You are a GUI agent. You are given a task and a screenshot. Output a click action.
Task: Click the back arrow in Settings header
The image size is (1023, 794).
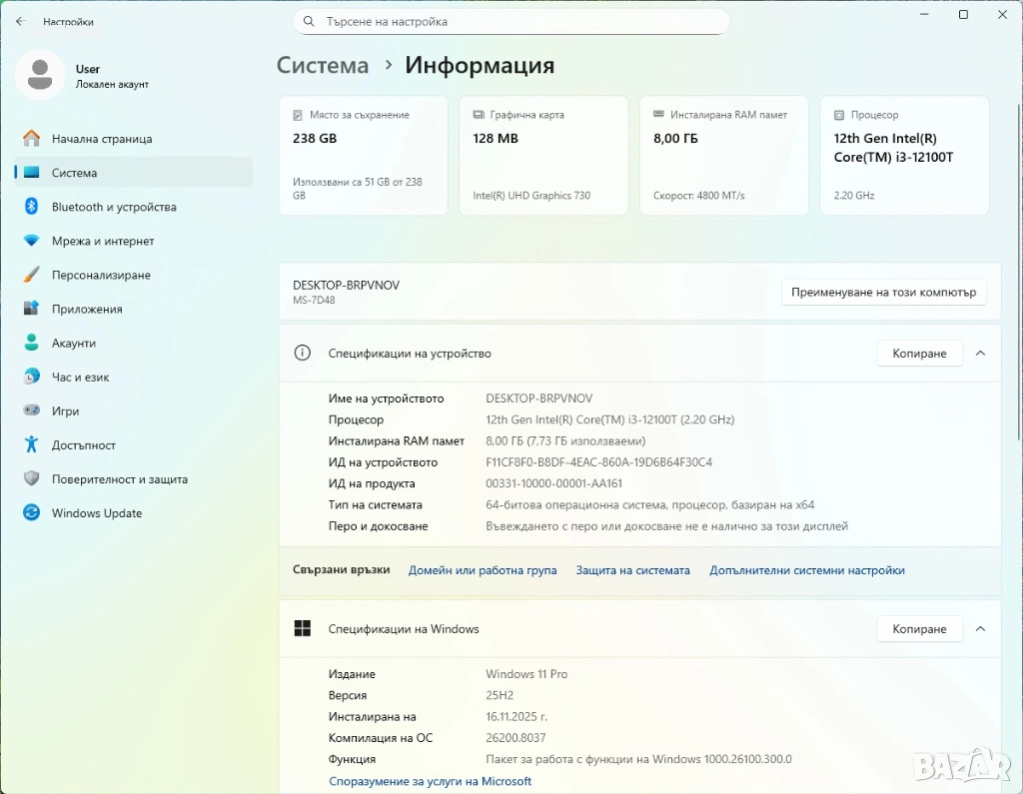(20, 21)
